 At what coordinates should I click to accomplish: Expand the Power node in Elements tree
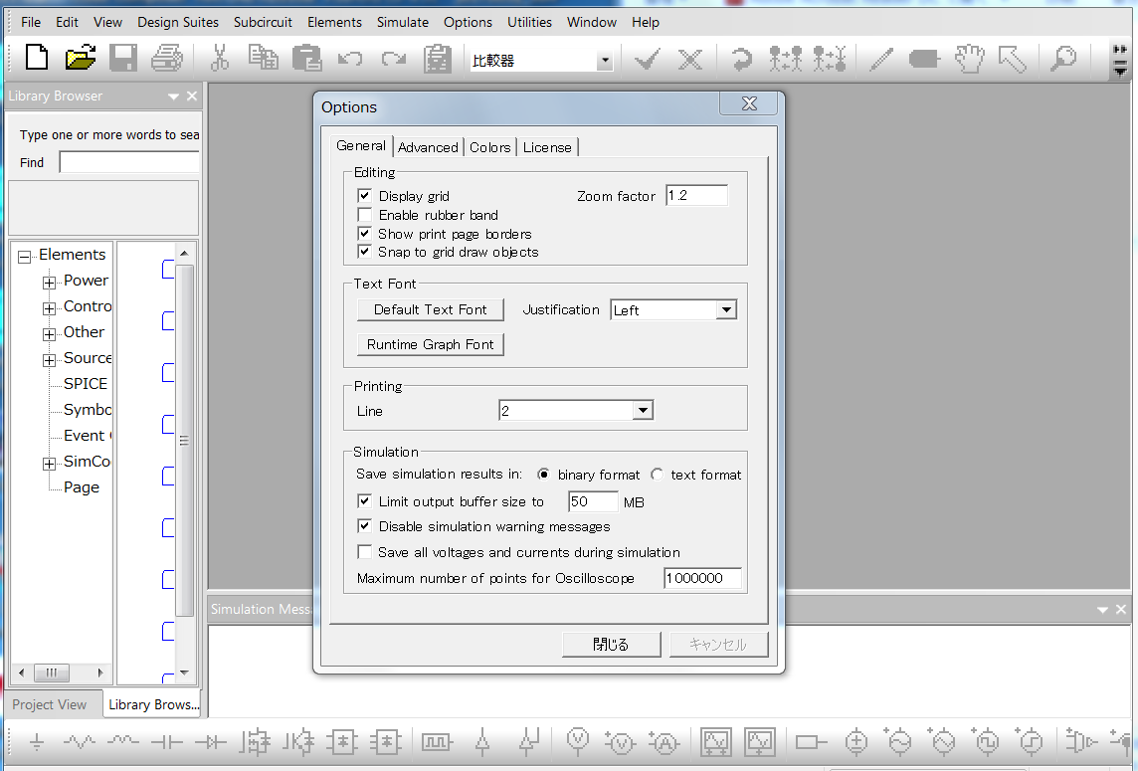(49, 282)
